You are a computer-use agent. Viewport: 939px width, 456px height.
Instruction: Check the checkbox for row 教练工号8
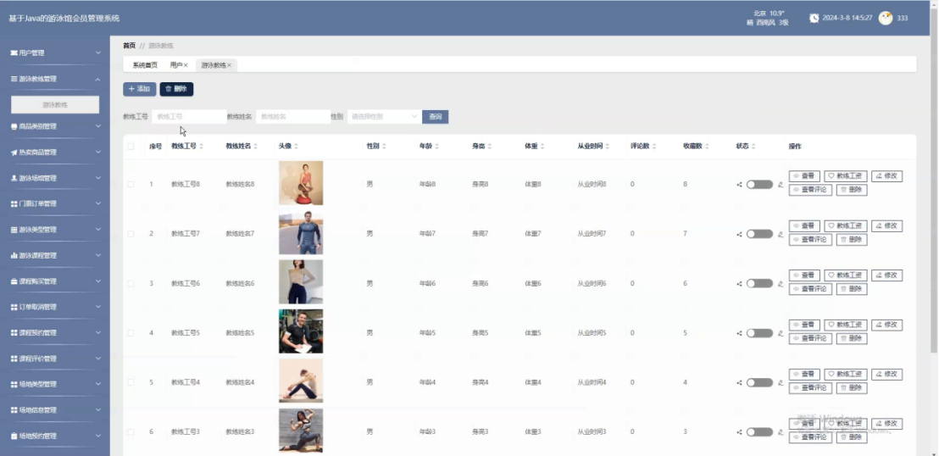tap(131, 185)
